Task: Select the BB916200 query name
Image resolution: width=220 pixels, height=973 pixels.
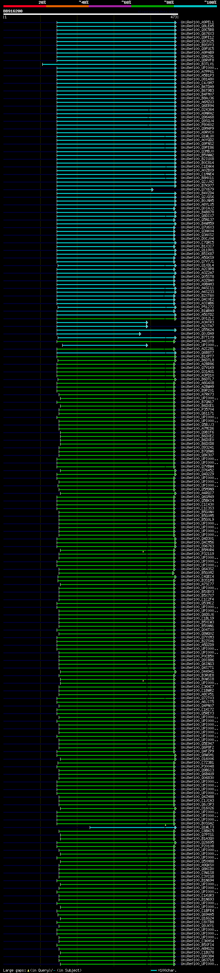Action: click(13, 11)
